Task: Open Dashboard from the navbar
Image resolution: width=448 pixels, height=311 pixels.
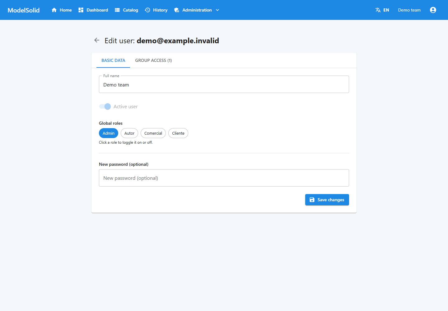Action: point(93,10)
